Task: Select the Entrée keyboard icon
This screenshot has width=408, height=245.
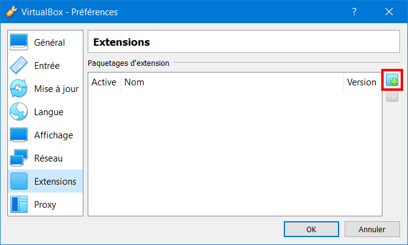Action: [19, 65]
